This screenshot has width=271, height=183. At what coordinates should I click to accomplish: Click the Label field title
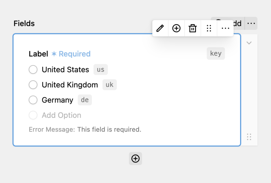[38, 54]
